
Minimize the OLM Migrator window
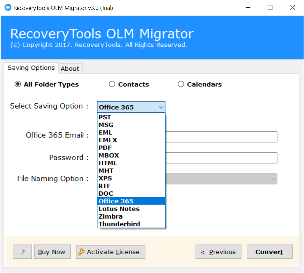pos(248,8)
